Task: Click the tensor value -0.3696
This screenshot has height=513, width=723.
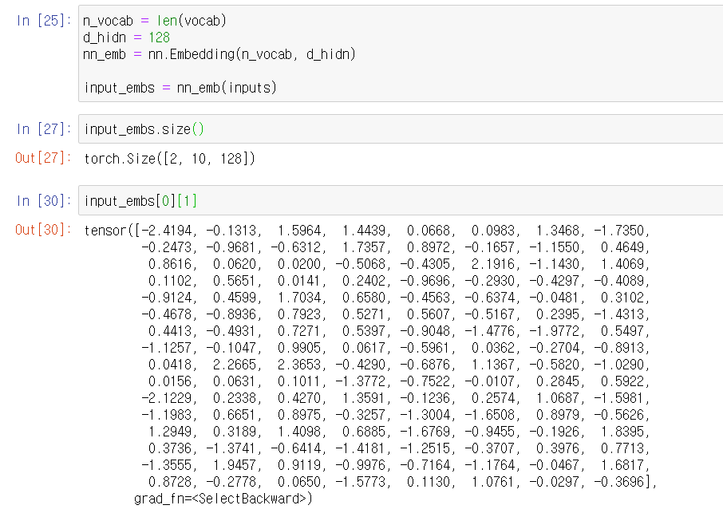Action: [618, 482]
